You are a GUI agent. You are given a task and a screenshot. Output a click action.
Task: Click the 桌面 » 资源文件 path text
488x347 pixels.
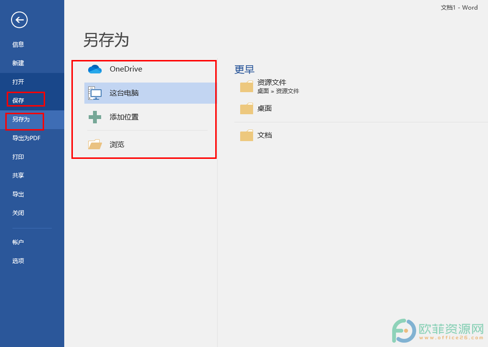pyautogui.click(x=278, y=91)
